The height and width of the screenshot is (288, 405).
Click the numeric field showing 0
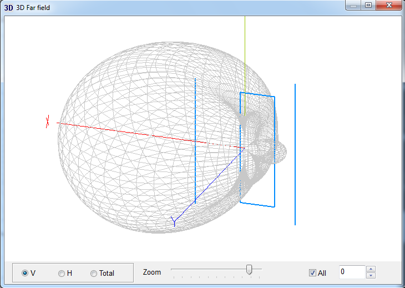tap(352, 272)
